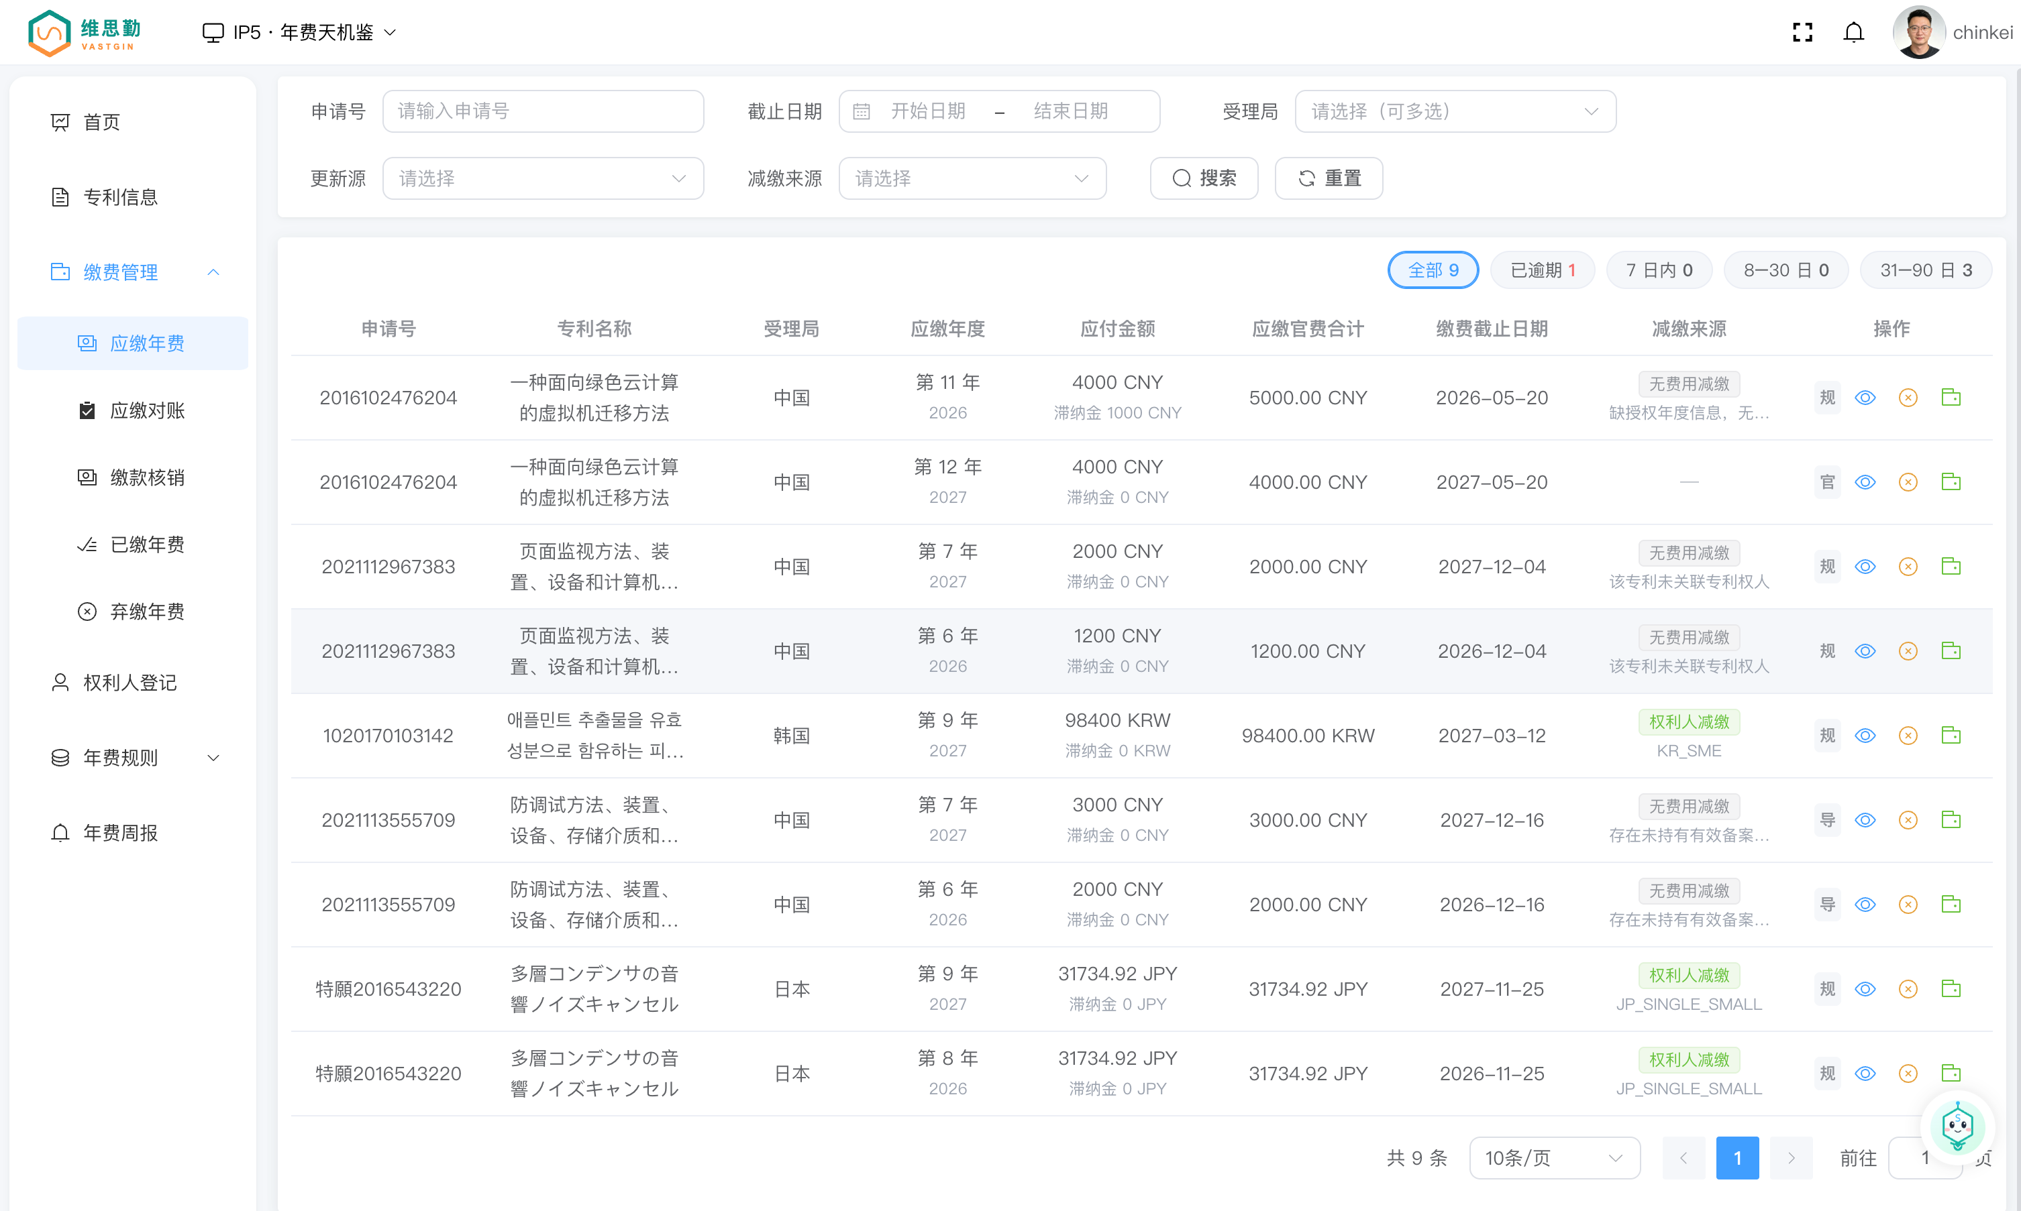Open 缴款核销 in the sidebar

[133, 477]
